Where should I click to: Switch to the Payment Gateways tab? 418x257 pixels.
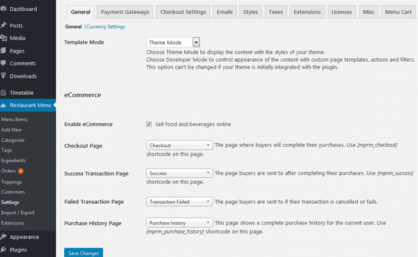pyautogui.click(x=124, y=11)
